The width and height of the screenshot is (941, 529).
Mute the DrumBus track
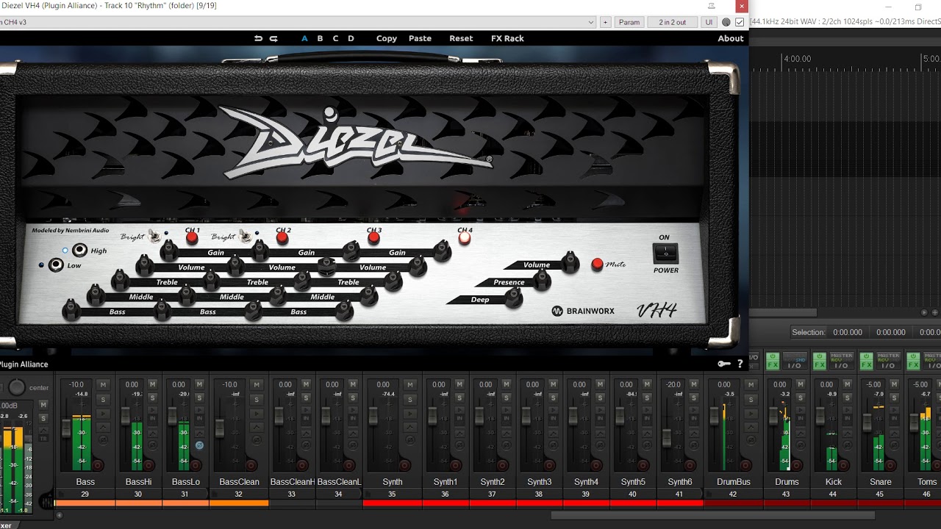pyautogui.click(x=752, y=384)
